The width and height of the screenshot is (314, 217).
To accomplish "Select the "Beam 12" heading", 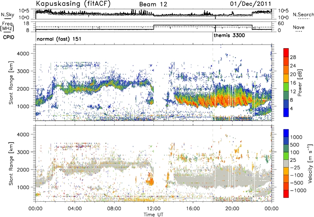I will click(153, 4).
